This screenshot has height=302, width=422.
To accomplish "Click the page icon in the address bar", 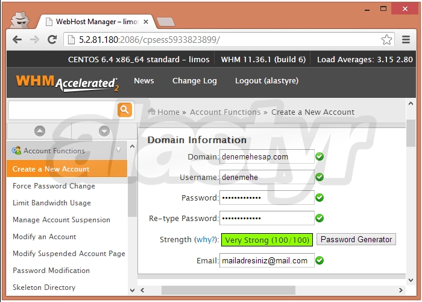I will pos(71,40).
